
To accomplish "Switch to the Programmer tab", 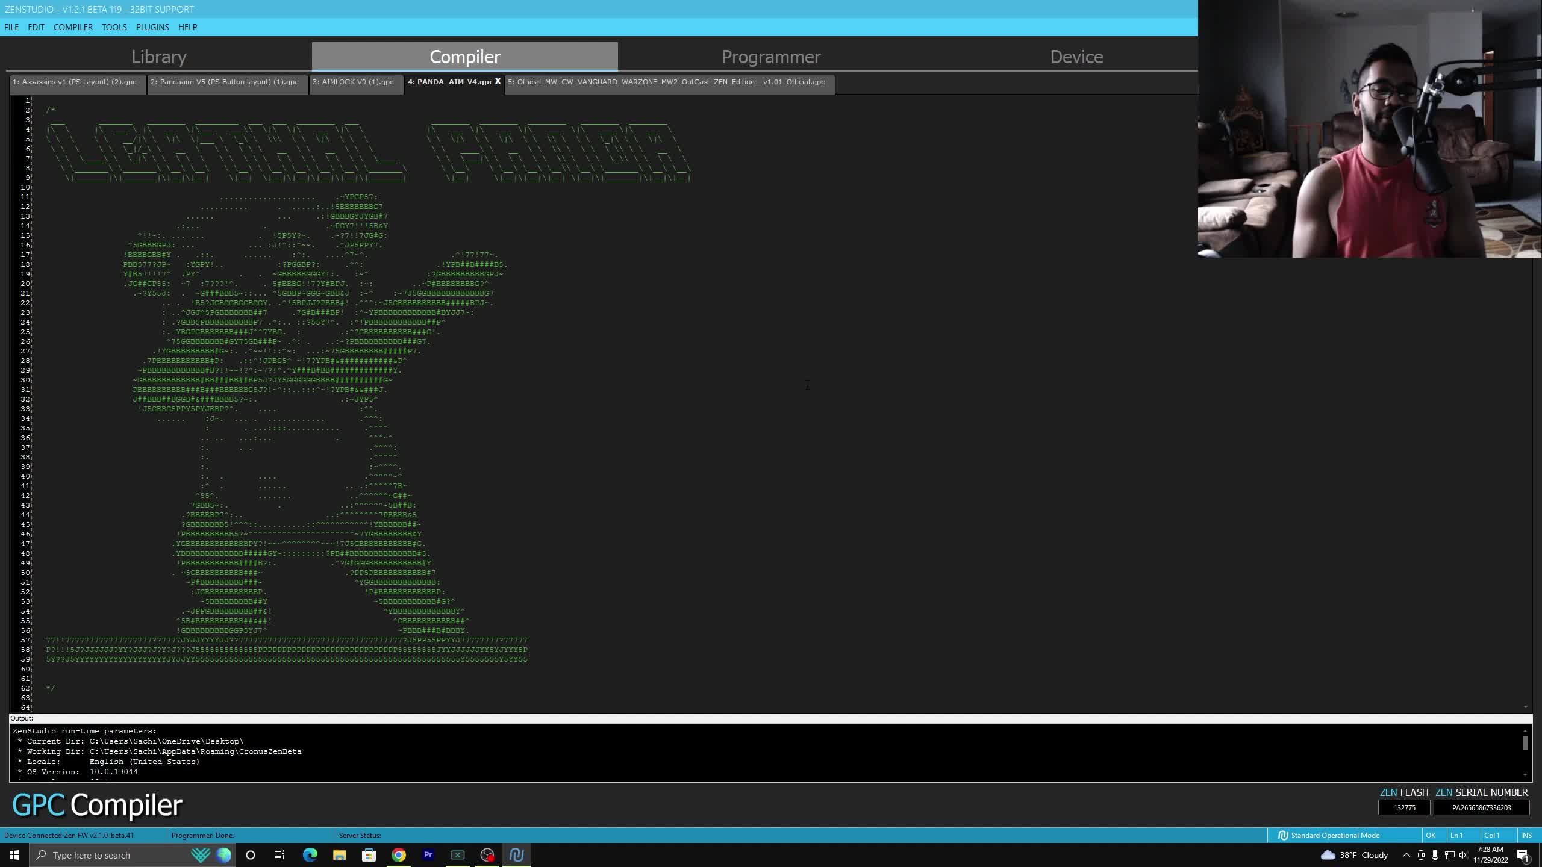I will [770, 57].
